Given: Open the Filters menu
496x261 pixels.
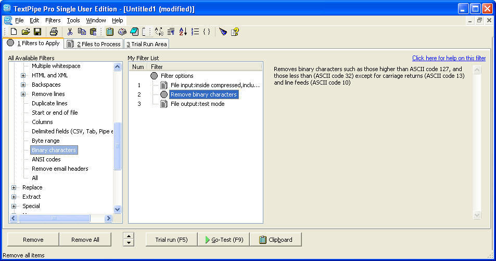Looking at the screenshot, I should click(53, 20).
